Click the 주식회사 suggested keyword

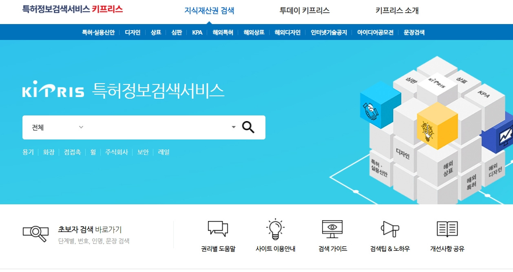click(117, 152)
